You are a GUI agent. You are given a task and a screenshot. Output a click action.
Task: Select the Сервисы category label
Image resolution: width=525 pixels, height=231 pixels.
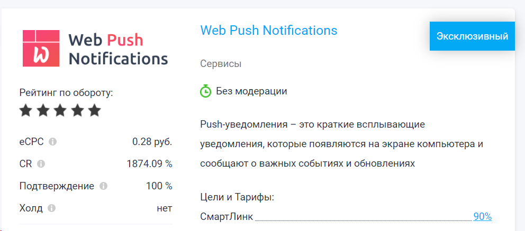tap(221, 64)
